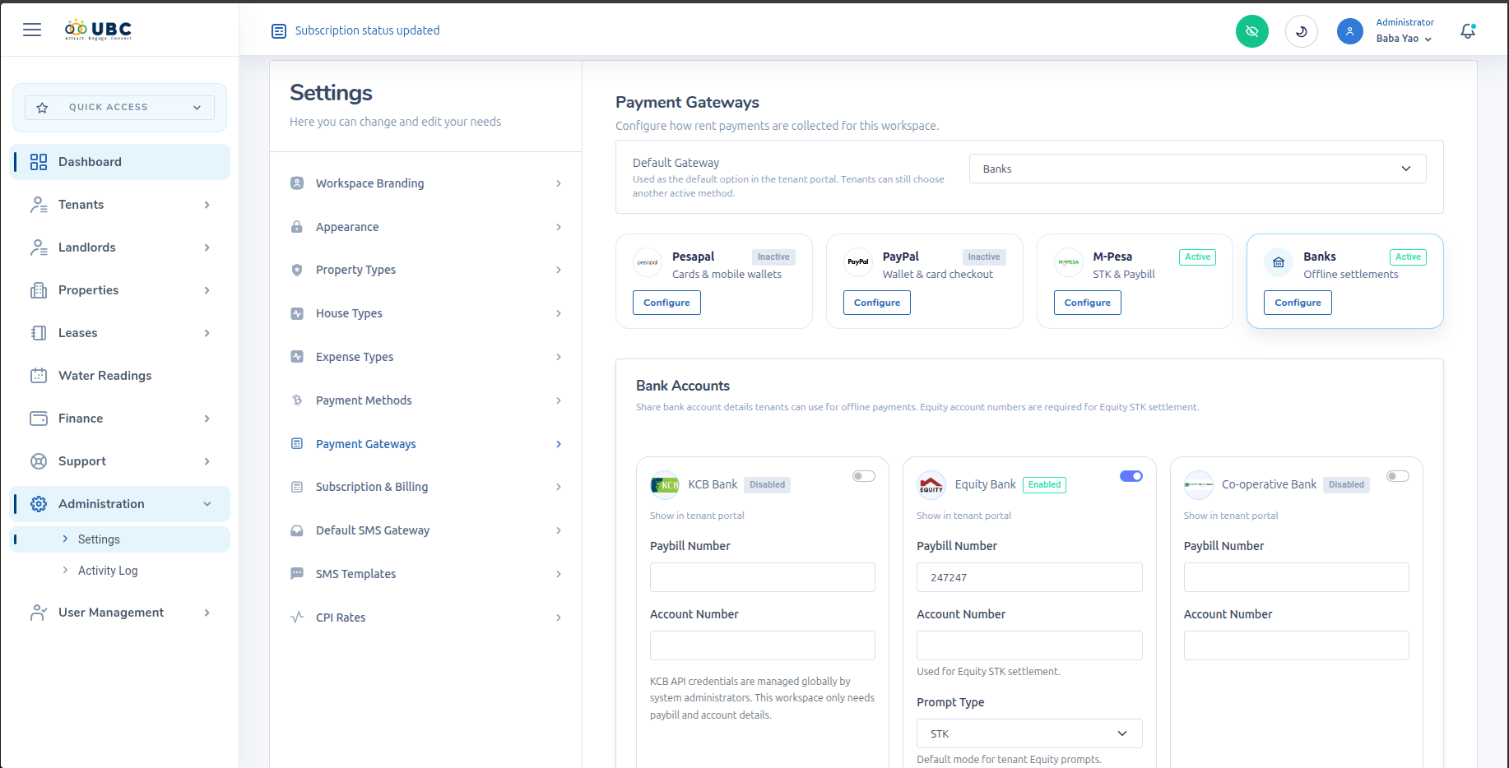This screenshot has height=768, width=1509.
Task: Click Configure on the PayPal card
Action: (876, 302)
